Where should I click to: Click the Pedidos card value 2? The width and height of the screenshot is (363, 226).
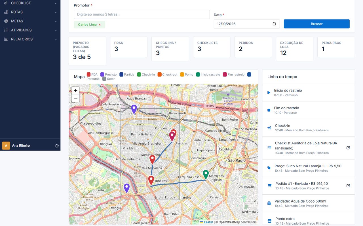[x=240, y=49]
